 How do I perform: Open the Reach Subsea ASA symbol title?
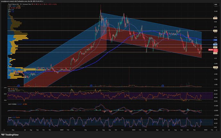click(x=15, y=5)
